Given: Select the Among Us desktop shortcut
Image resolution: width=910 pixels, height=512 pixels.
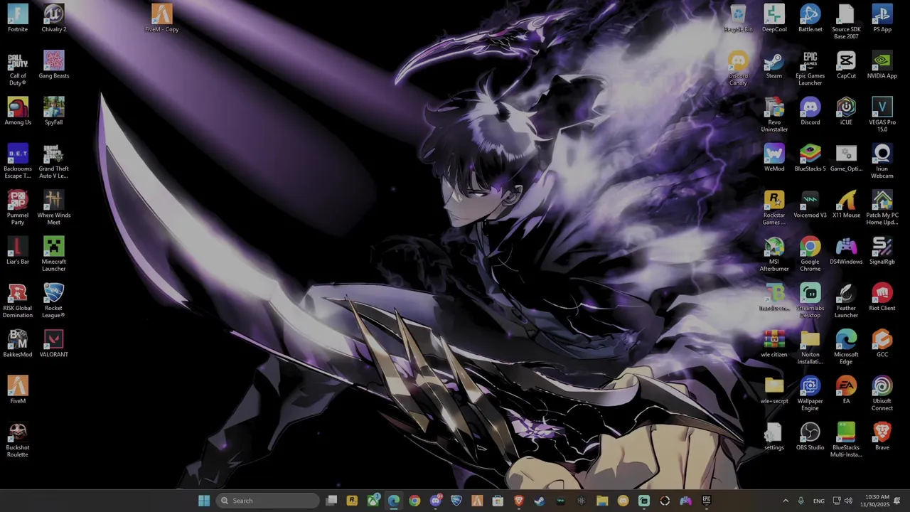Looking at the screenshot, I should [x=18, y=111].
